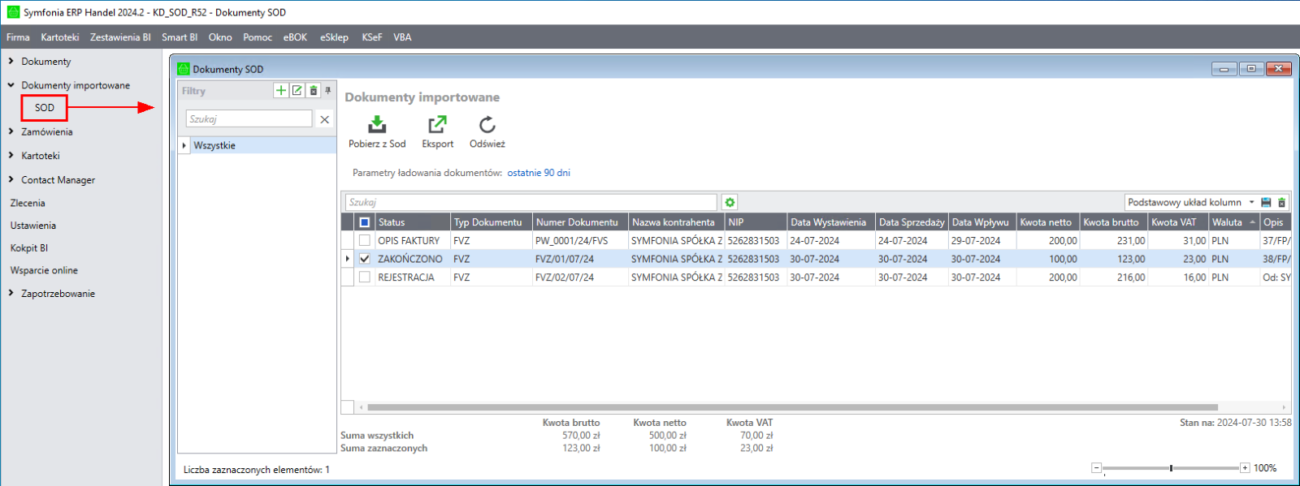Uncheck the ZAKOŃCZONO row checkbox

click(365, 259)
